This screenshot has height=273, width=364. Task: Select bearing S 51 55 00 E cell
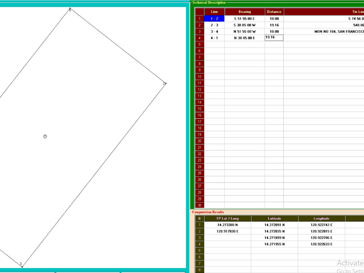coord(245,19)
